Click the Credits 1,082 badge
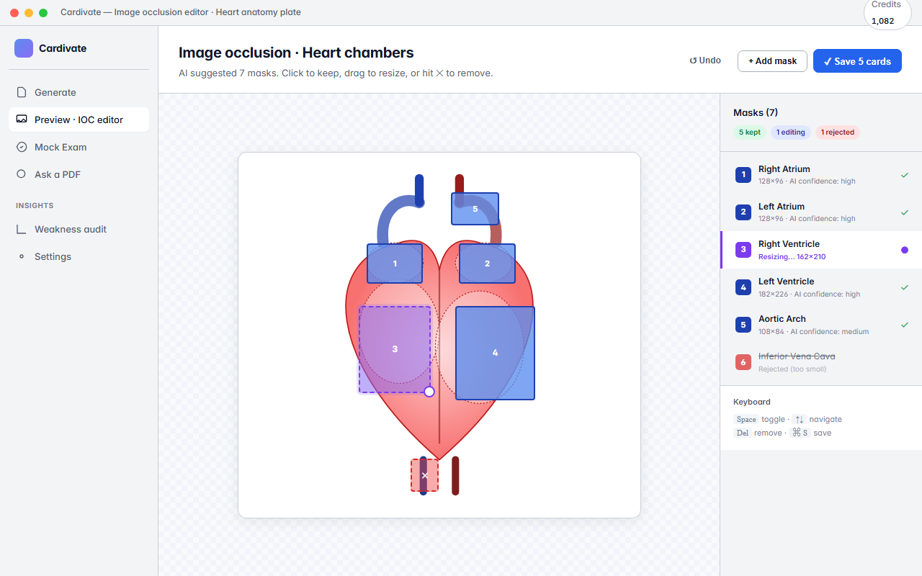 point(887,13)
